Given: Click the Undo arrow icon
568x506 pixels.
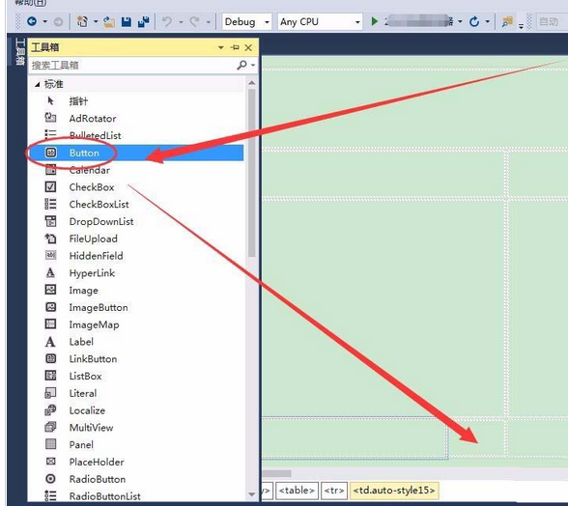Looking at the screenshot, I should [x=166, y=22].
